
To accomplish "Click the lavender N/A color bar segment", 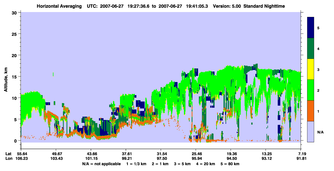I will click(311, 132).
